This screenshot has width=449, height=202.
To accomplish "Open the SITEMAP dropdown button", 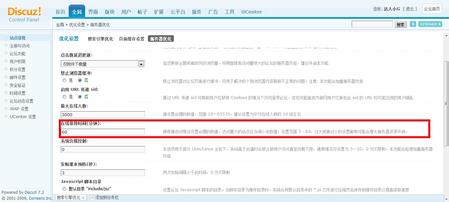I will click(x=430, y=24).
